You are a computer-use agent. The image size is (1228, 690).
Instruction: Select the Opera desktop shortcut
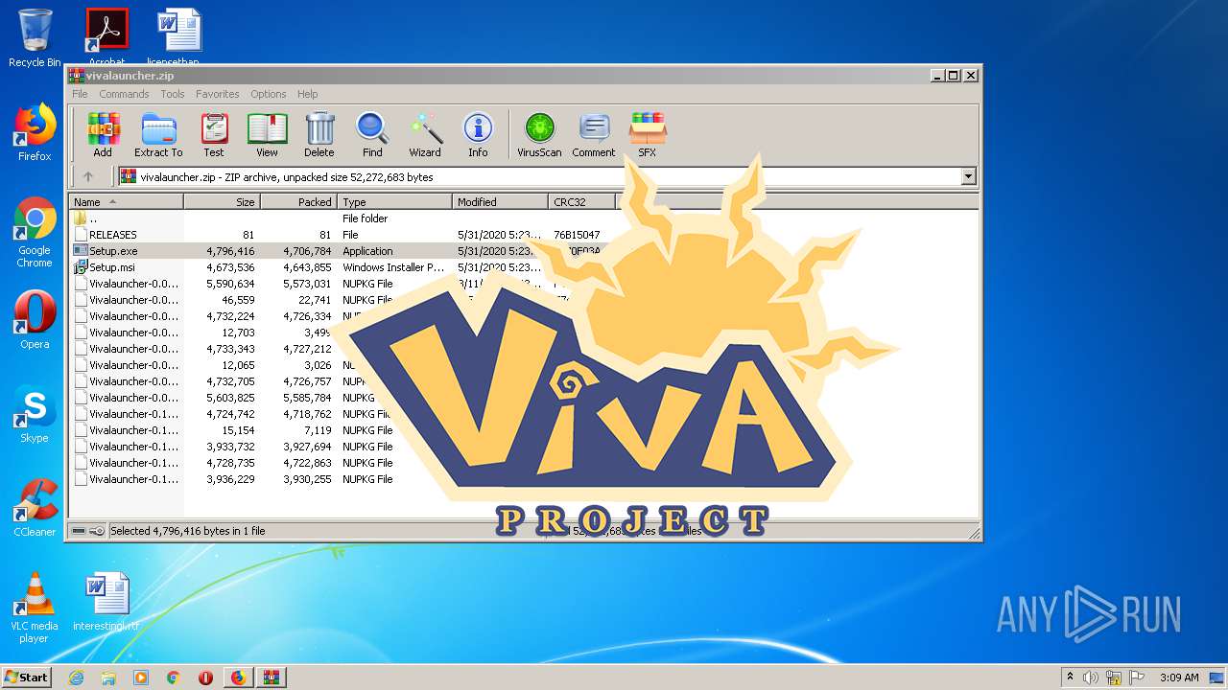pyautogui.click(x=35, y=320)
